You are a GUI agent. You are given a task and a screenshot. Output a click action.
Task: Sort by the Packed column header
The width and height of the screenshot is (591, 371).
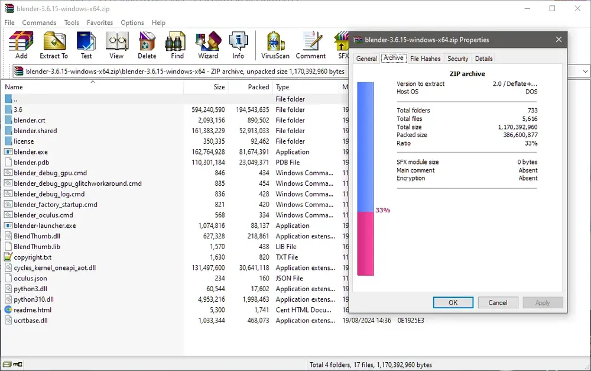coord(249,87)
